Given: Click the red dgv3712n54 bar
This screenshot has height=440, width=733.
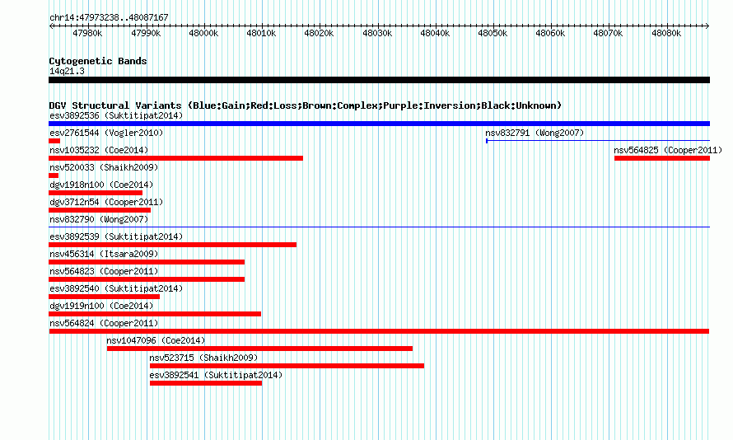Looking at the screenshot, I should (x=100, y=210).
